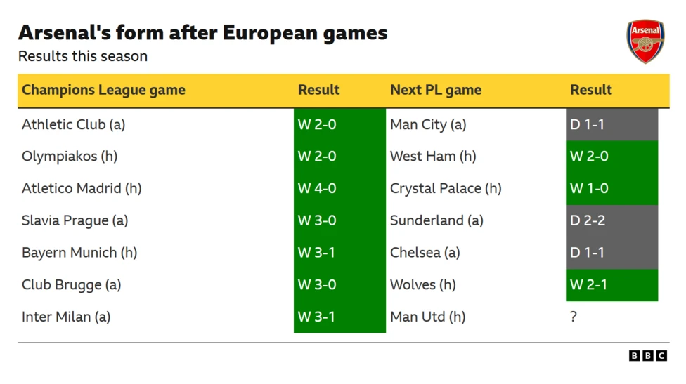The width and height of the screenshot is (686, 384).
Task: Click the Chelsea (a) fixture text
Action: (425, 253)
